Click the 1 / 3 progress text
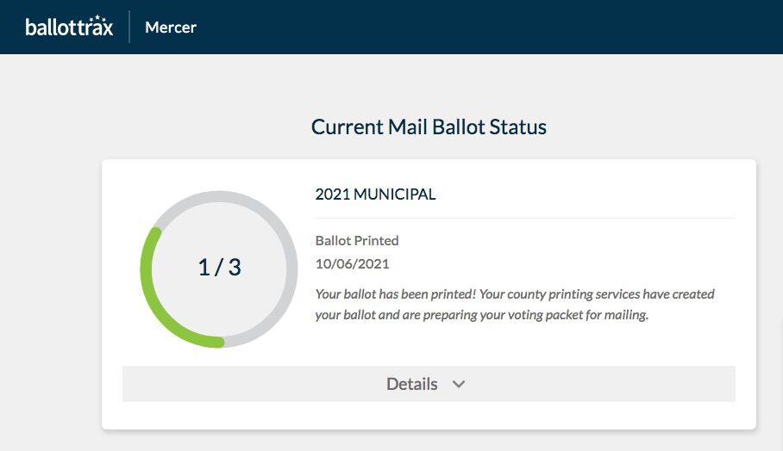 click(x=219, y=267)
